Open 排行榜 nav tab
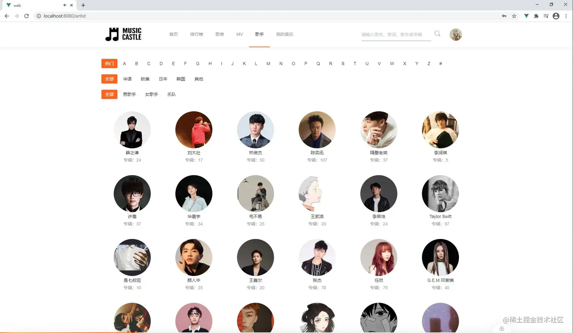Image resolution: width=573 pixels, height=333 pixels. pyautogui.click(x=197, y=34)
